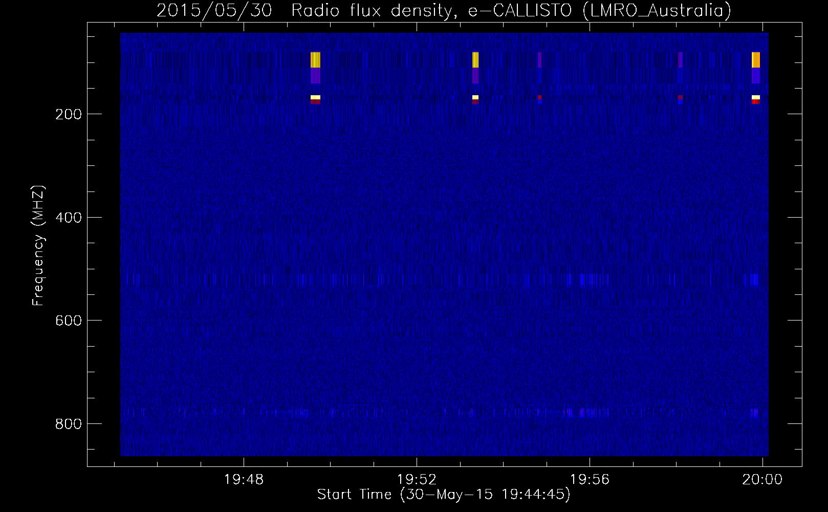Click the 19:48 time tick label

(244, 479)
